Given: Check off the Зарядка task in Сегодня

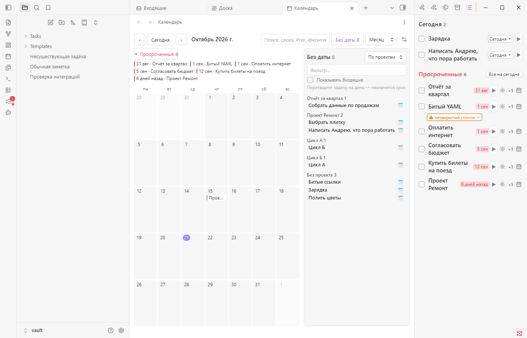Looking at the screenshot, I should [422, 39].
